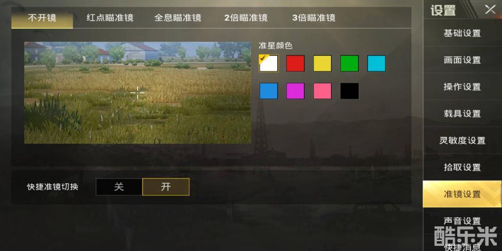Open the 全息瞄准镜 tab
Image resolution: width=502 pixels, height=251 pixels.
coord(178,17)
